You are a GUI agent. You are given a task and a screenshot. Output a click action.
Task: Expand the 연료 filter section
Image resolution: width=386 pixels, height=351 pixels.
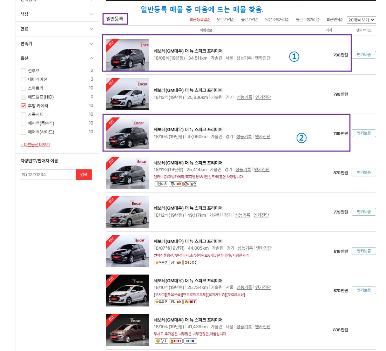click(57, 29)
